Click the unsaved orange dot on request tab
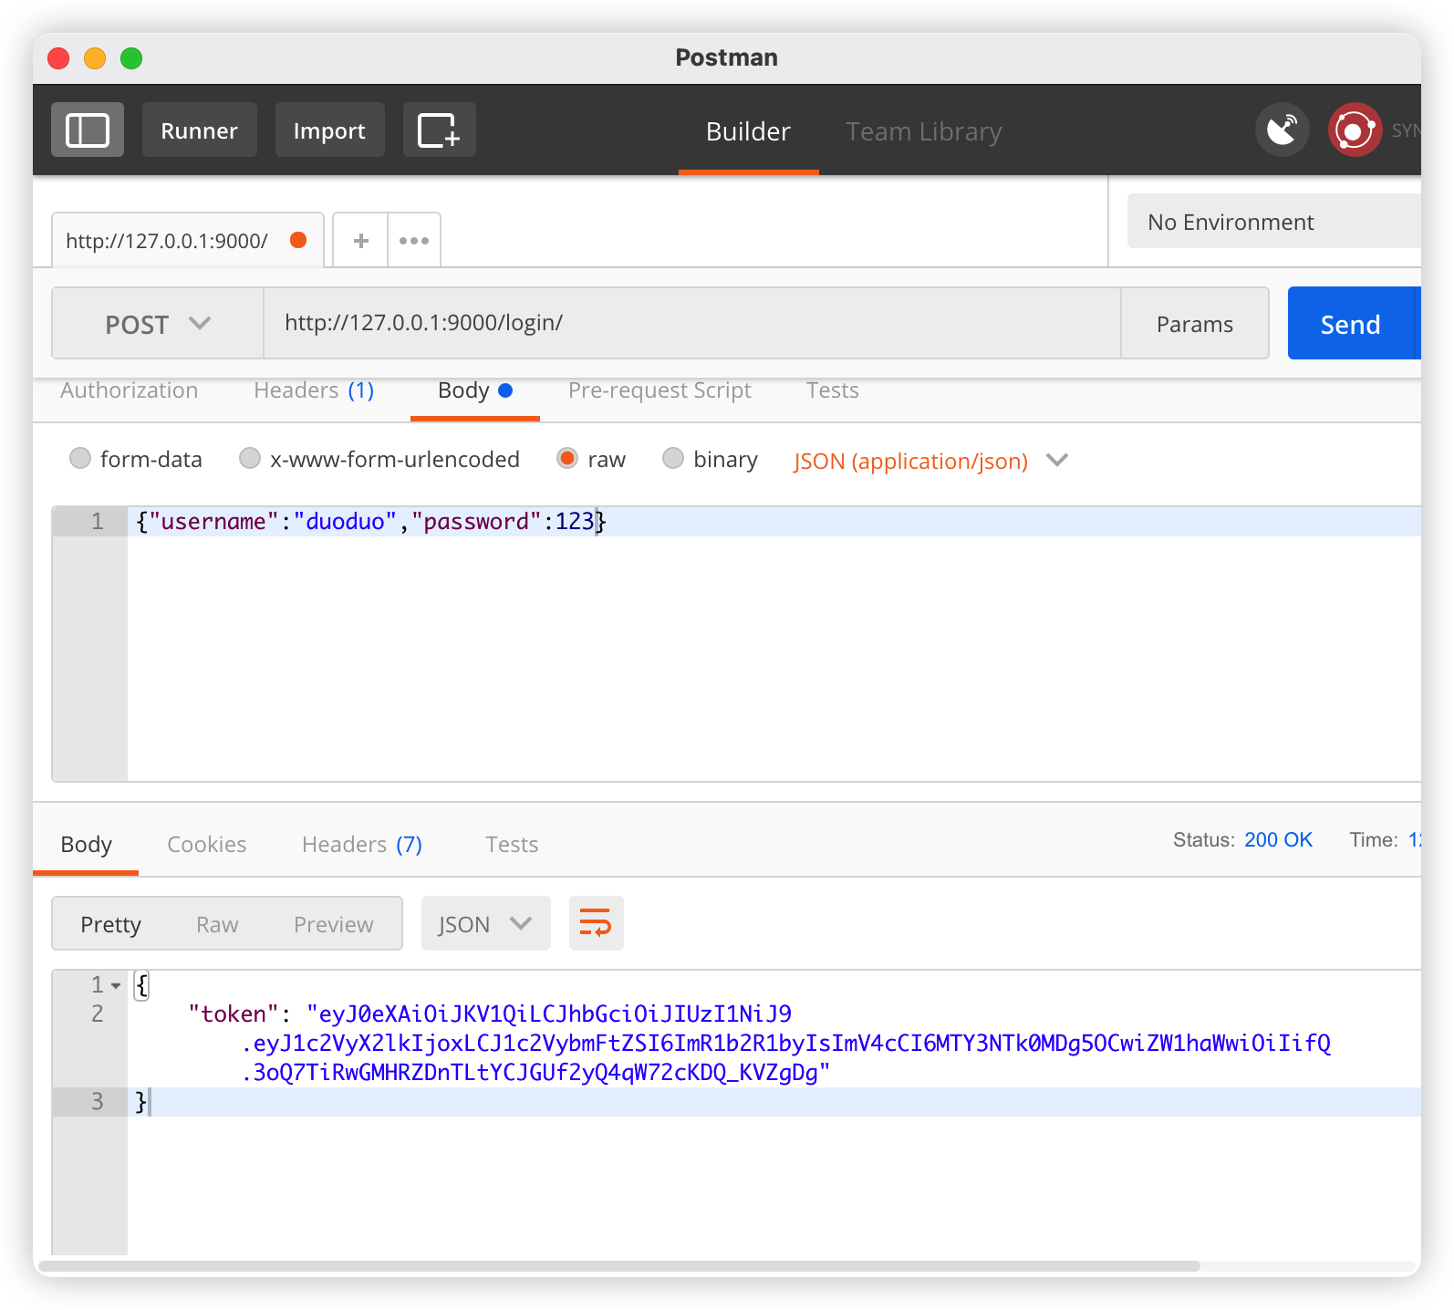This screenshot has height=1310, width=1454. [x=298, y=240]
